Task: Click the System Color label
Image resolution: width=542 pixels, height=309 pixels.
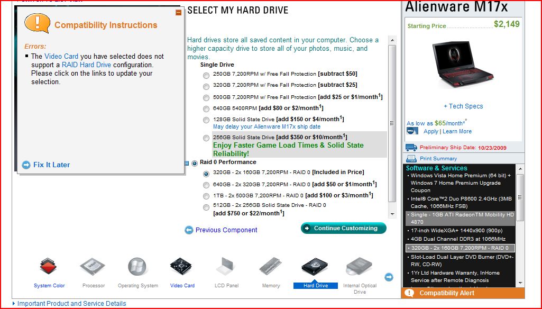Action: click(49, 286)
